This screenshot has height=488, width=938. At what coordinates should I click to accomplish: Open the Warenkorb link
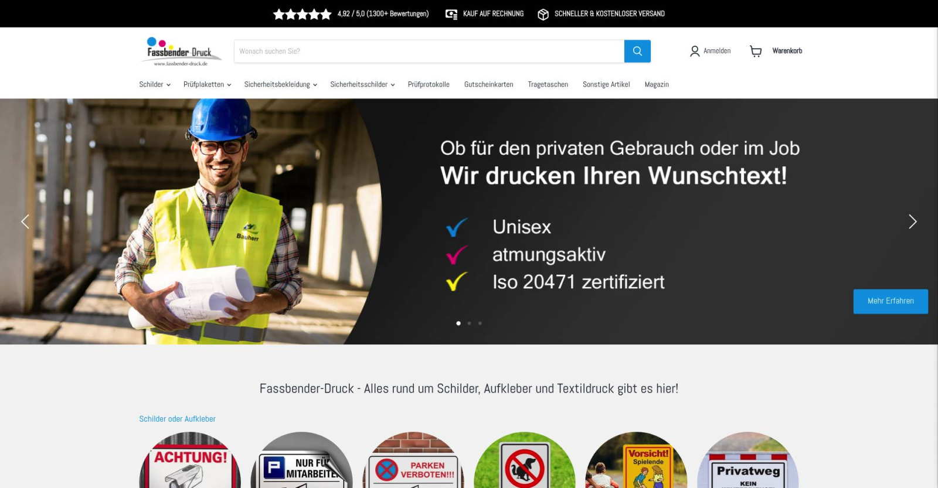pos(787,51)
